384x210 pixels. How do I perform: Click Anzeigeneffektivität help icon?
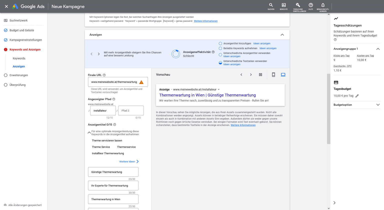[213, 52]
